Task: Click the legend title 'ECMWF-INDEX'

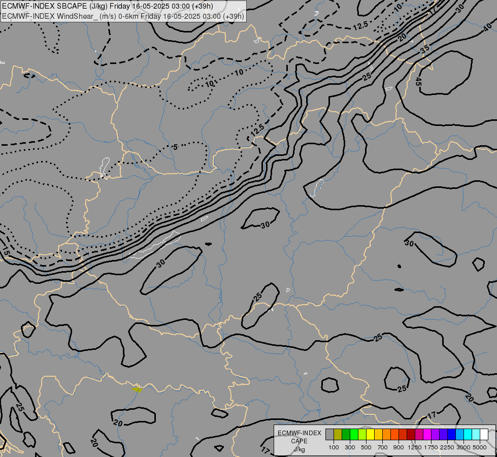Action: tap(299, 433)
